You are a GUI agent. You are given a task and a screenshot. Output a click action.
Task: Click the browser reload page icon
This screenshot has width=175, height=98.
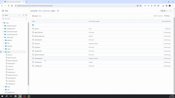click(8, 6)
